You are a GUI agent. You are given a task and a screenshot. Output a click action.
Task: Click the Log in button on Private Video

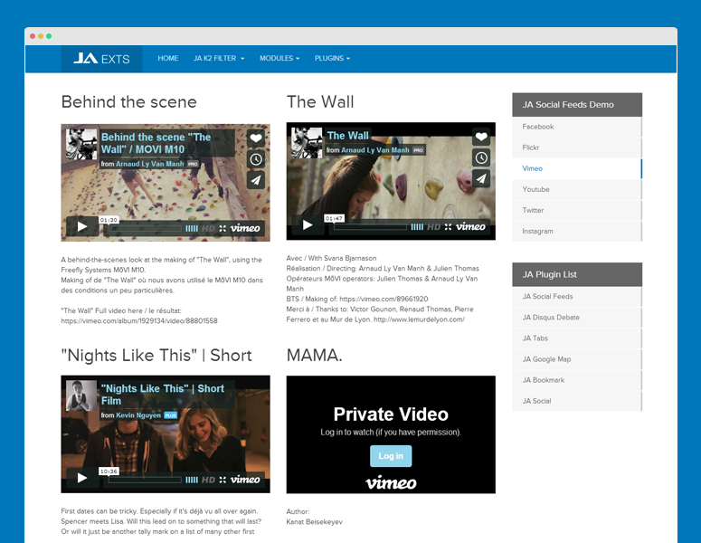[391, 456]
